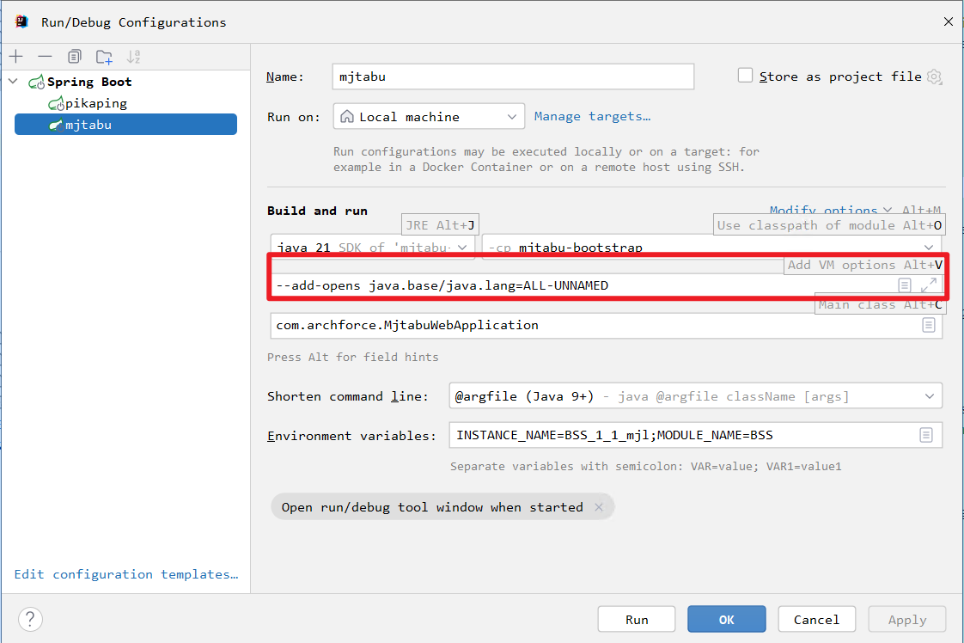964x643 pixels.
Task: Click the Move into new folder icon
Action: click(x=104, y=57)
